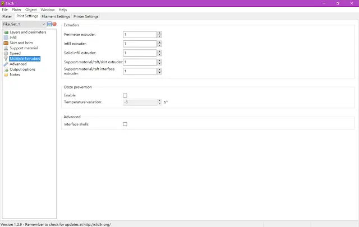This screenshot has height=227, width=359.
Task: Save the current preset with disk icon
Action: tap(49, 24)
